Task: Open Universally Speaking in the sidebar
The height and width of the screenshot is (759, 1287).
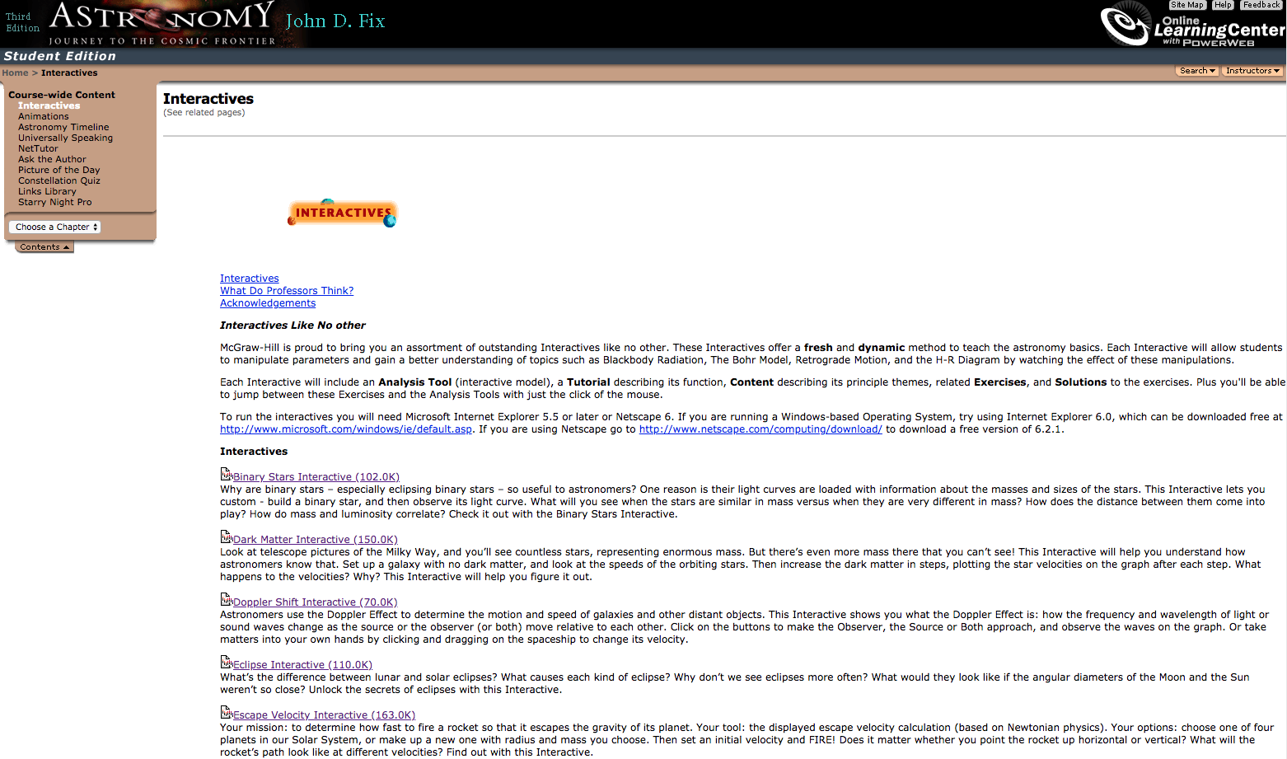Action: 65,138
